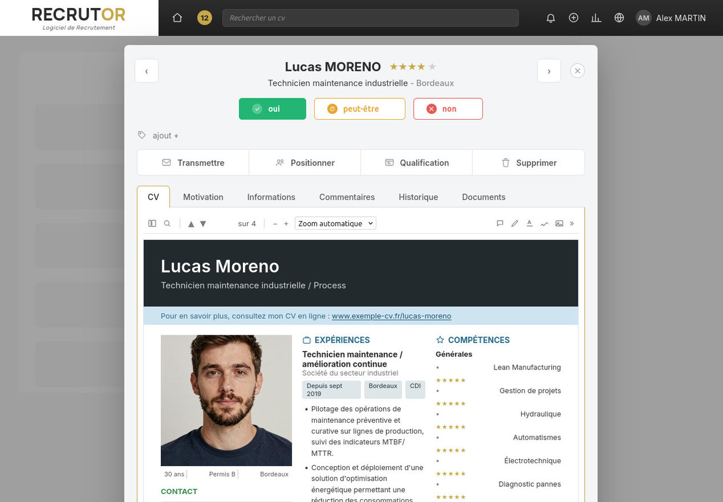This screenshot has width=723, height=502.
Task: Click the ajout + tag link
Action: [x=165, y=135]
